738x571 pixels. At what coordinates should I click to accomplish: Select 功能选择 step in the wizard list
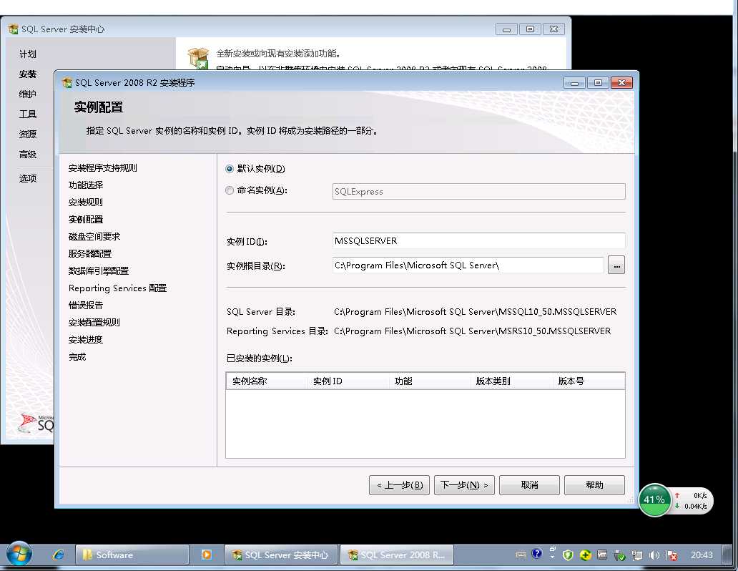[86, 185]
